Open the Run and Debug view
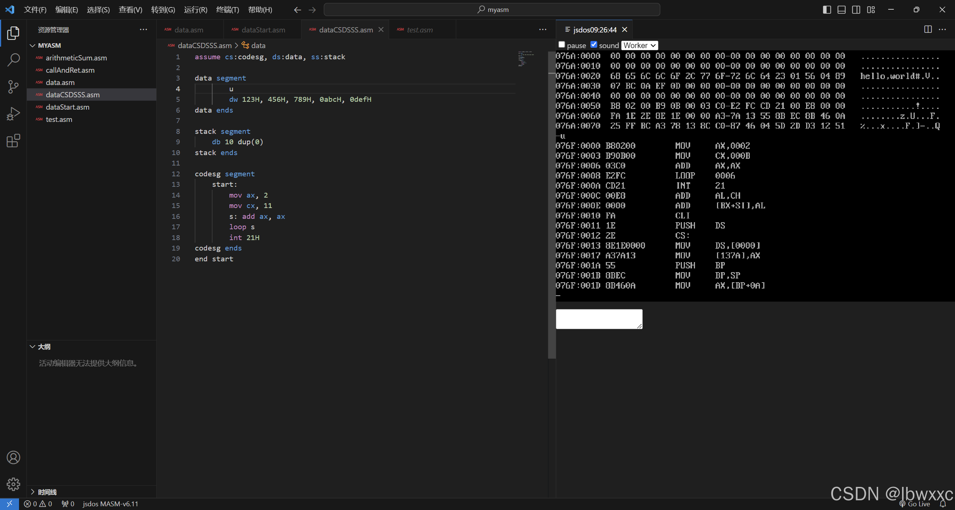Screen dimensions: 955x510 13,114
